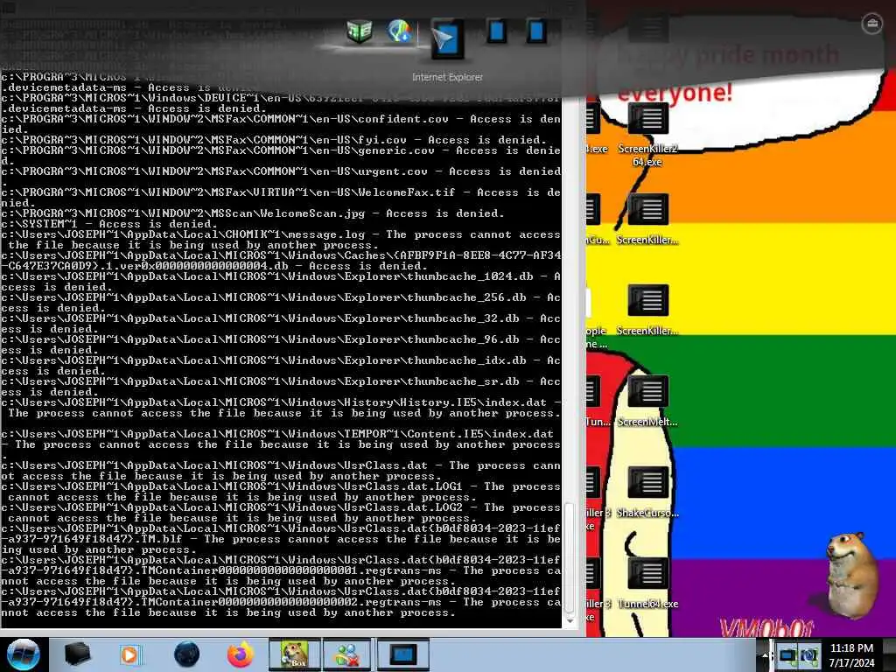Select the Tunnel64.exe desktop icon

(647, 583)
